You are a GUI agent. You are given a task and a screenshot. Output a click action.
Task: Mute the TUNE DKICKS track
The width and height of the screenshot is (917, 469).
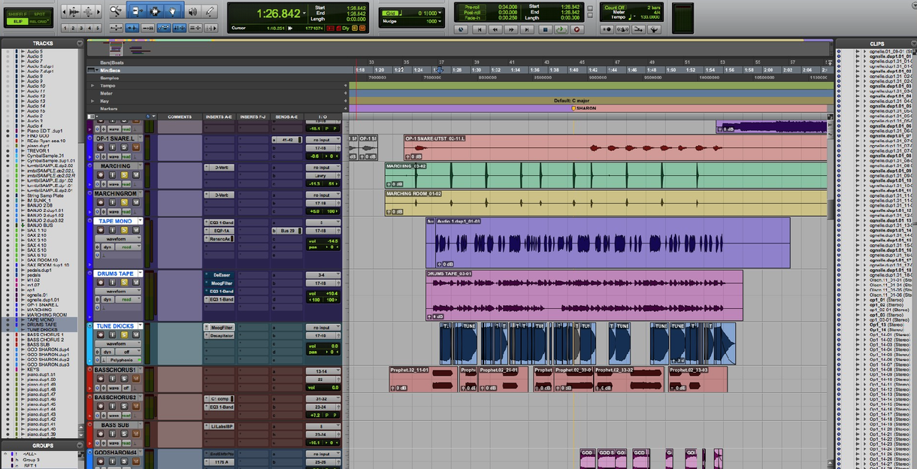tap(136, 334)
